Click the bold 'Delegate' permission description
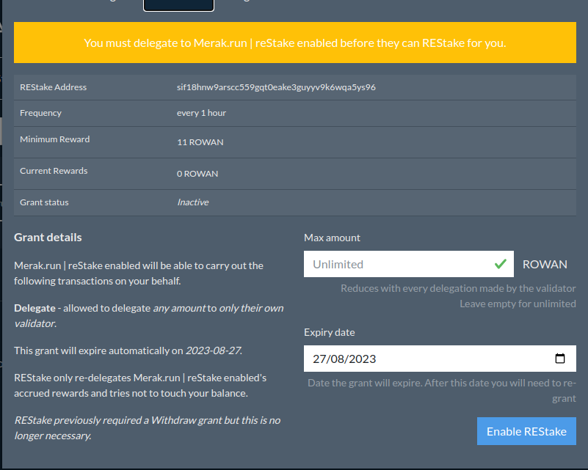The image size is (588, 470). click(x=149, y=316)
